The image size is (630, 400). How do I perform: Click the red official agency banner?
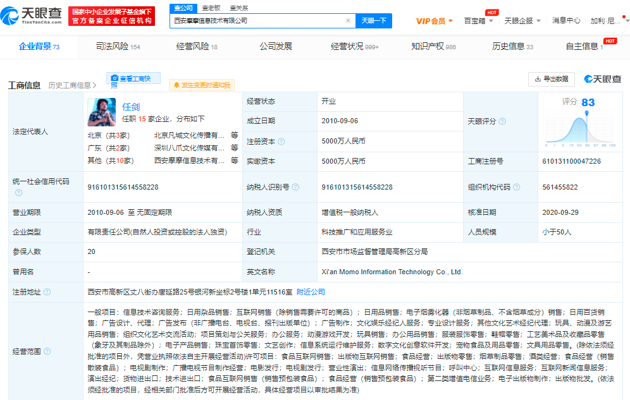tap(112, 16)
